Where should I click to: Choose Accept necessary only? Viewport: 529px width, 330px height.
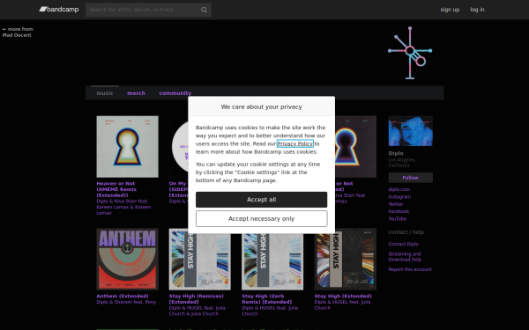[x=262, y=219]
